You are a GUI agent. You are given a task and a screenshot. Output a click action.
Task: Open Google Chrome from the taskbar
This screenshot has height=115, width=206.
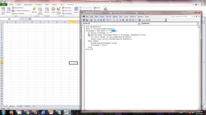pos(27,112)
